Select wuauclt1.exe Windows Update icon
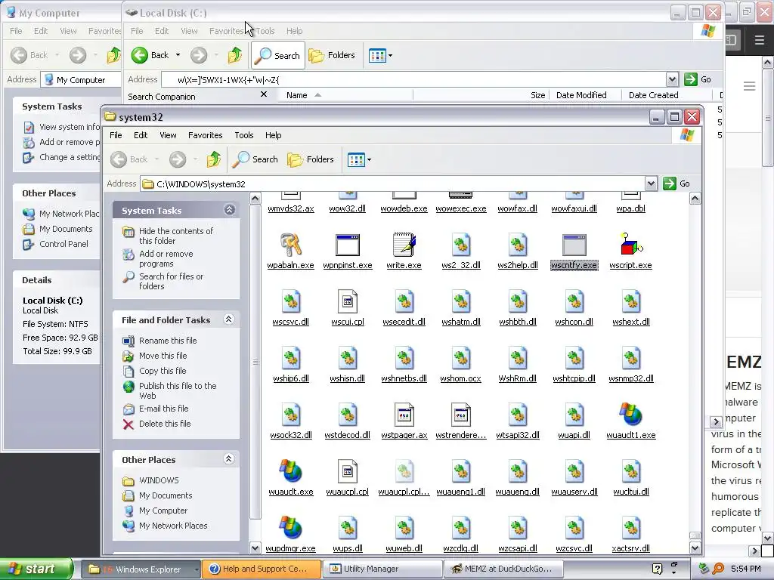774x580 pixels. [631, 415]
